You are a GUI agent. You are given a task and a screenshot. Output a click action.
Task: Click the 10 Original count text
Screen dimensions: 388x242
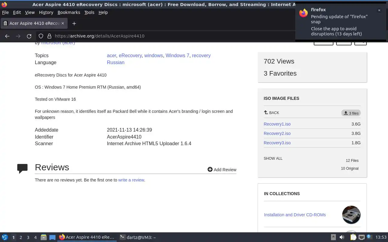pyautogui.click(x=350, y=168)
